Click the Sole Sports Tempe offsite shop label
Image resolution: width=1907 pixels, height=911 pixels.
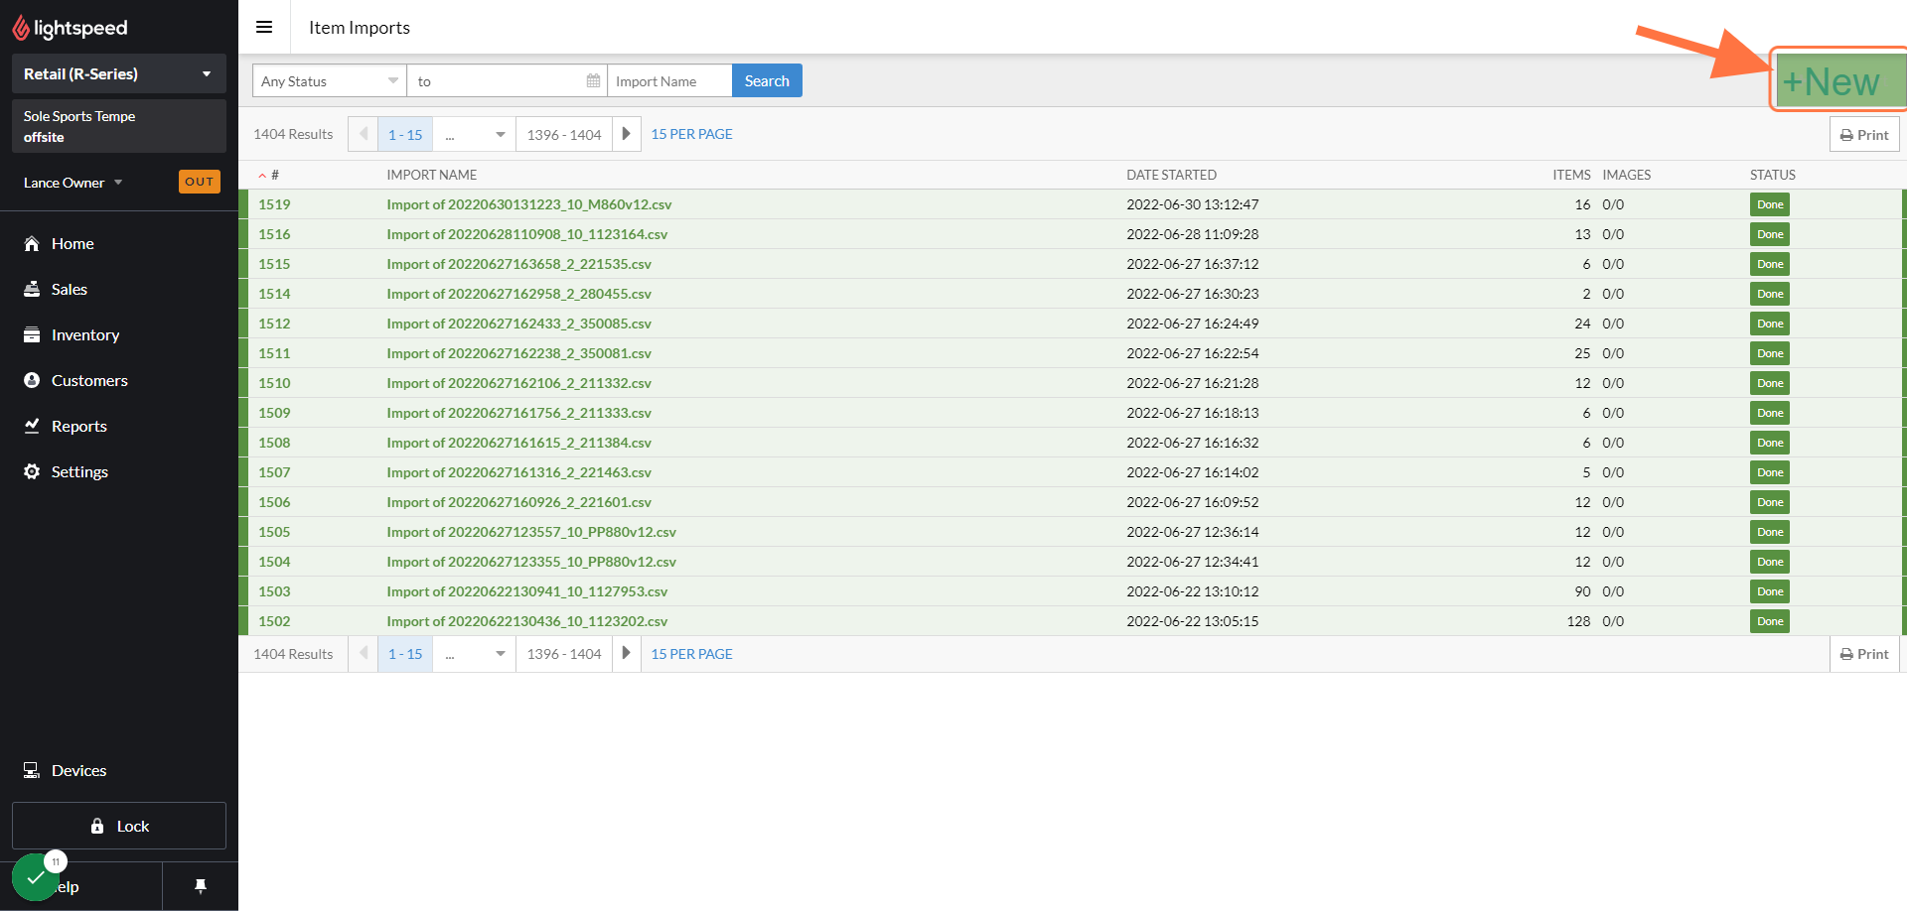[x=119, y=126]
